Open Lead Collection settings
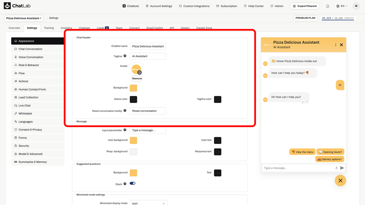365x205 pixels. [x=38, y=97]
